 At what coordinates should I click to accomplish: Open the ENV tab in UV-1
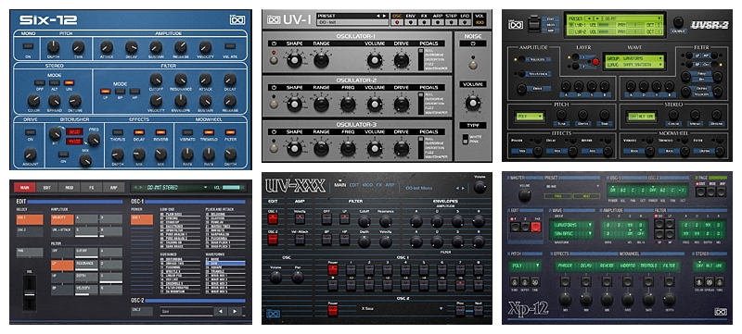click(410, 16)
